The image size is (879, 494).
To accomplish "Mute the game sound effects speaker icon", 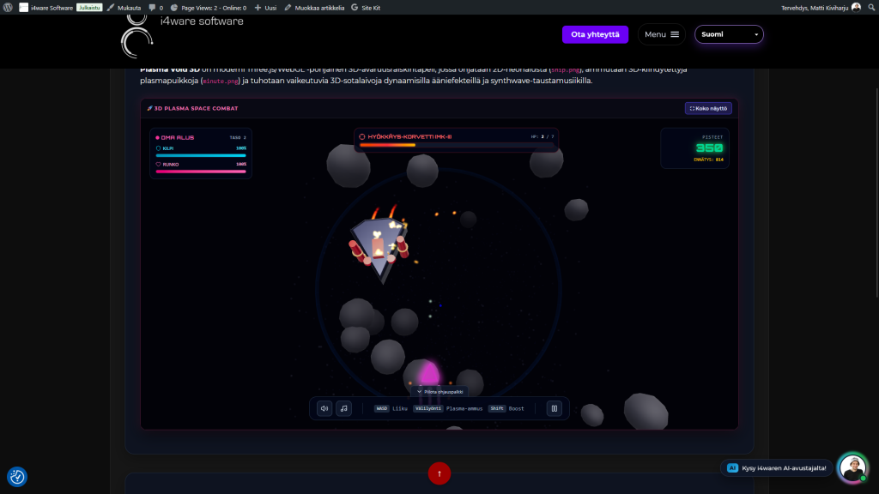I will (x=324, y=409).
